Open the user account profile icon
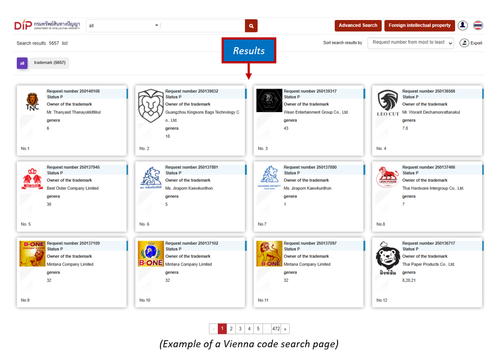This screenshot has width=499, height=357. coord(463,25)
